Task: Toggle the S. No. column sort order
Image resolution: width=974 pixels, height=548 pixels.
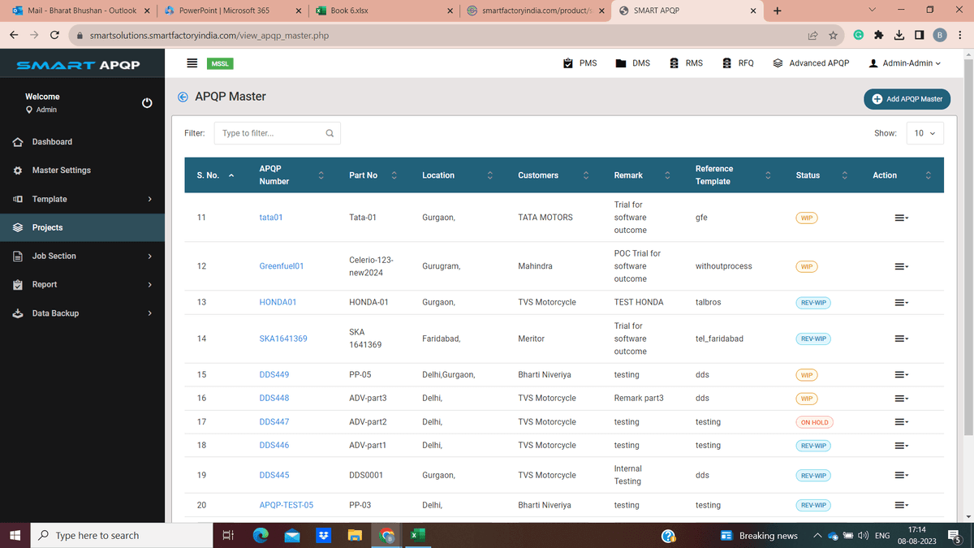Action: 231,175
